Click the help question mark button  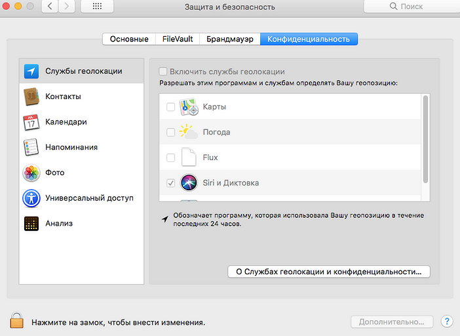[x=447, y=322]
